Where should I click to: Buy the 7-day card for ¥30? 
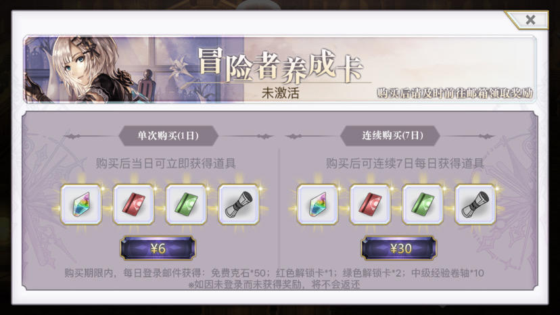[x=399, y=248]
